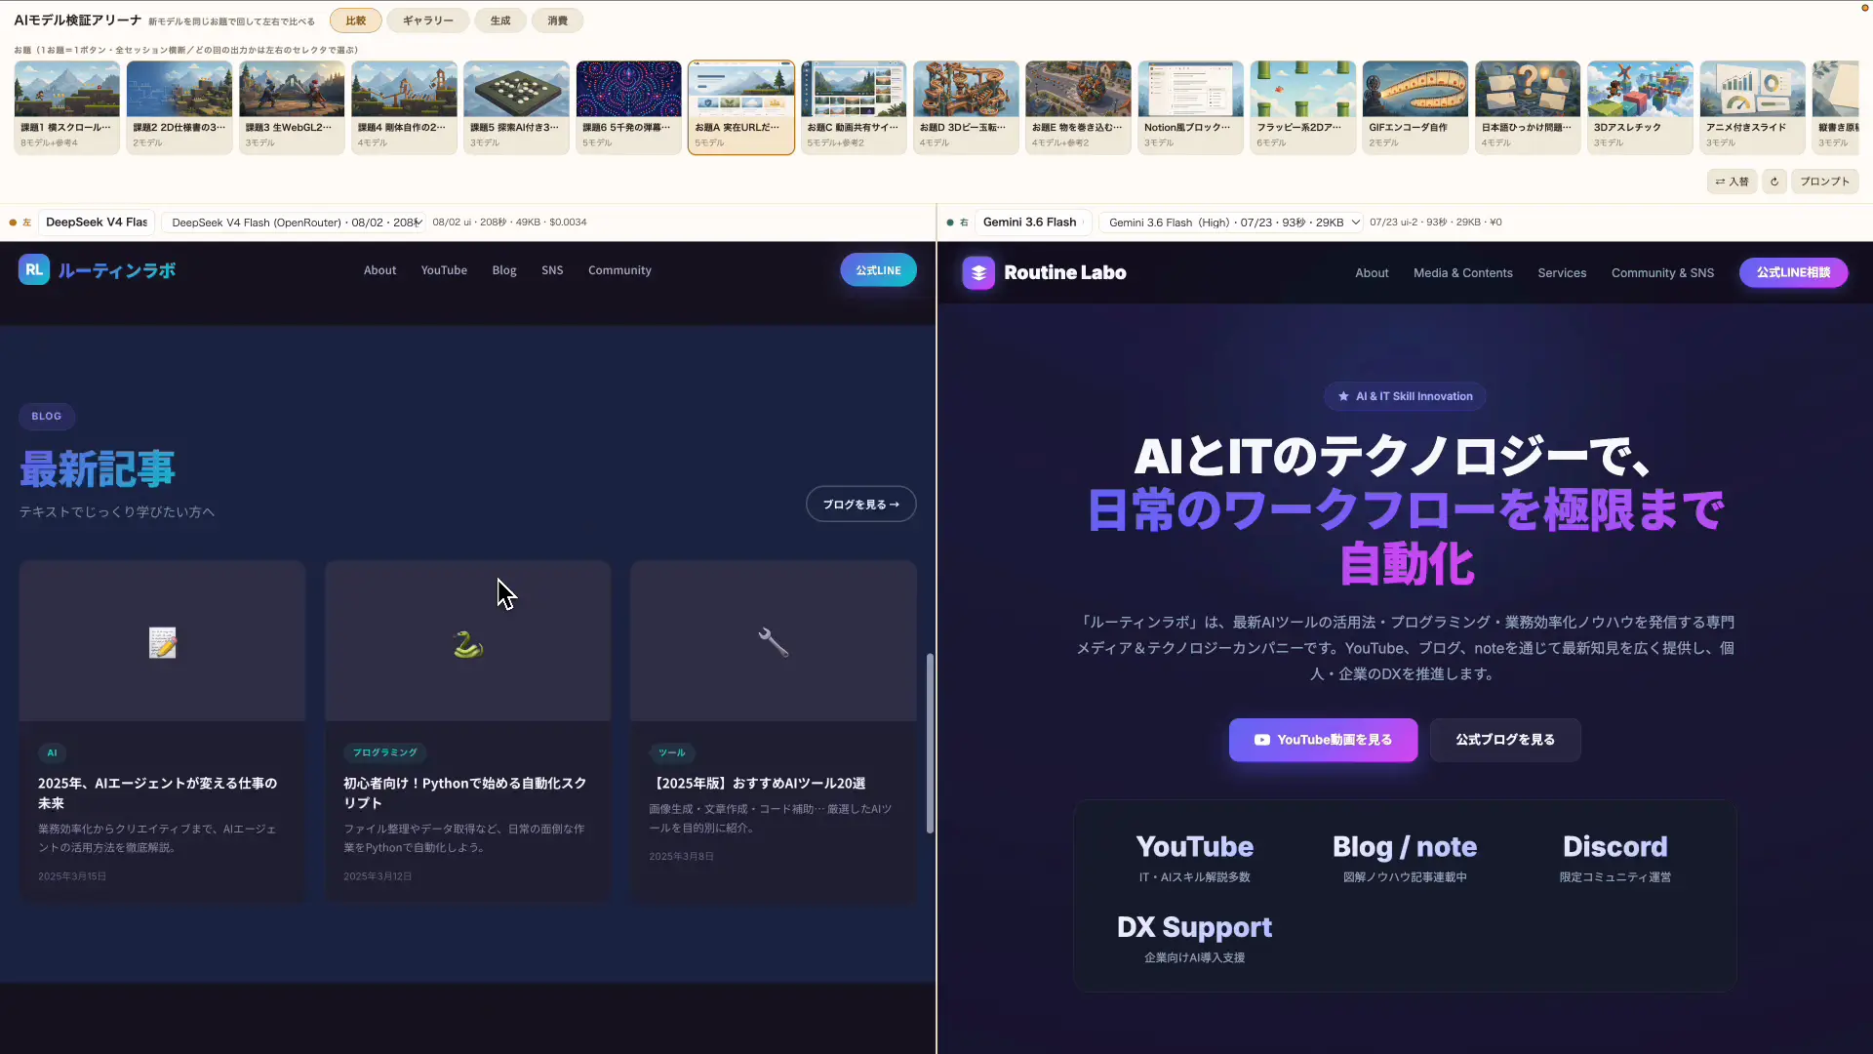1873x1054 pixels.
Task: Click the Blog / note stat heading
Action: pyautogui.click(x=1405, y=846)
